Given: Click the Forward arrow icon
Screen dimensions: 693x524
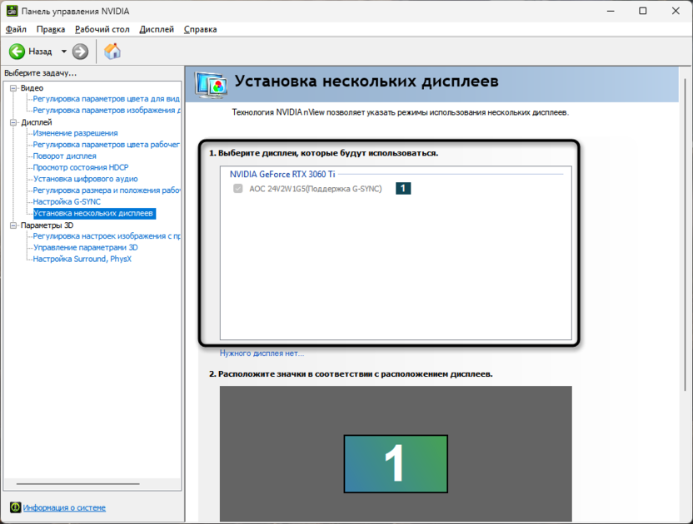Looking at the screenshot, I should (x=80, y=52).
